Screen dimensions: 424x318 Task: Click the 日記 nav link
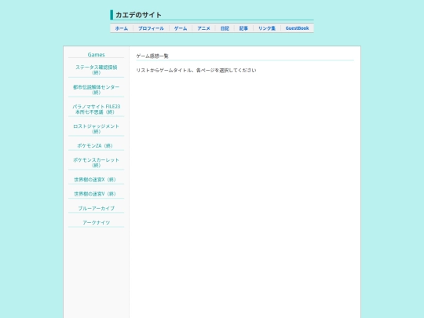[225, 28]
